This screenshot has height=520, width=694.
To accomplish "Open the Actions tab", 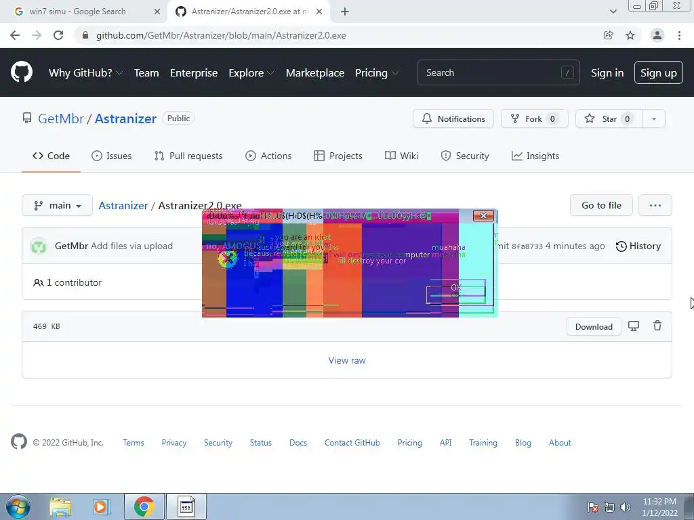I will tap(268, 156).
